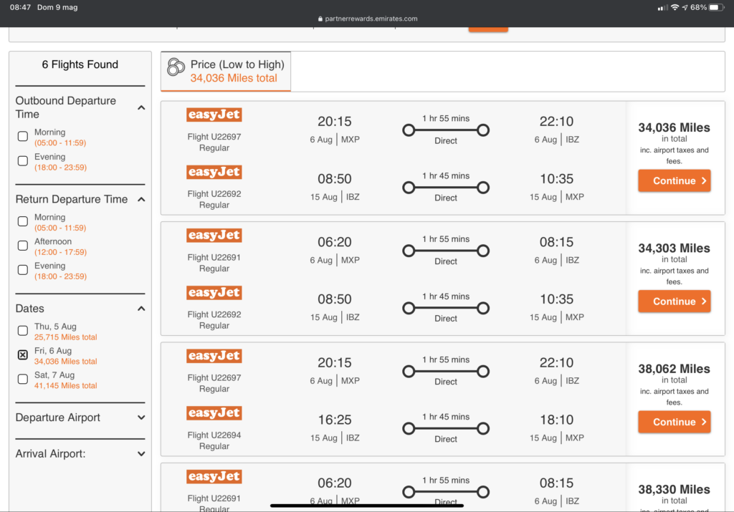Click the easyJet logo for 16:25 return flight

214,413
